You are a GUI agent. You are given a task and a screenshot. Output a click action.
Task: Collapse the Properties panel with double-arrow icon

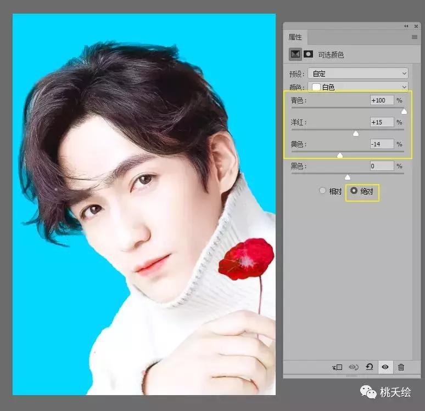click(x=406, y=26)
